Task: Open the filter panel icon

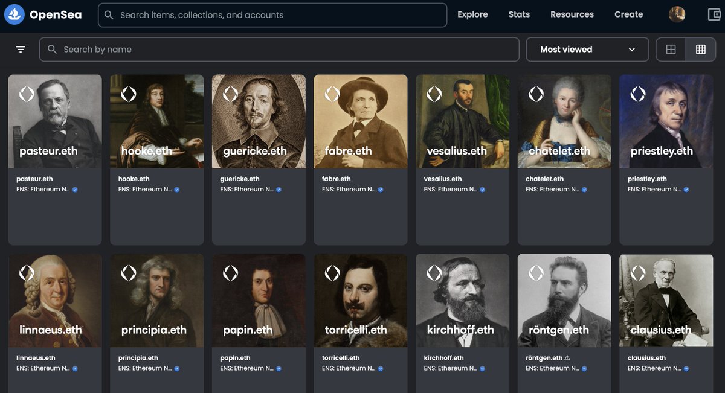Action: pyautogui.click(x=21, y=50)
